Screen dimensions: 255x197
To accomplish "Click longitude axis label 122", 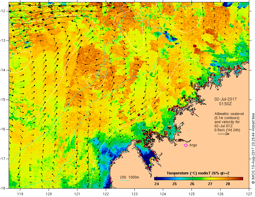I will coord(106,194).
